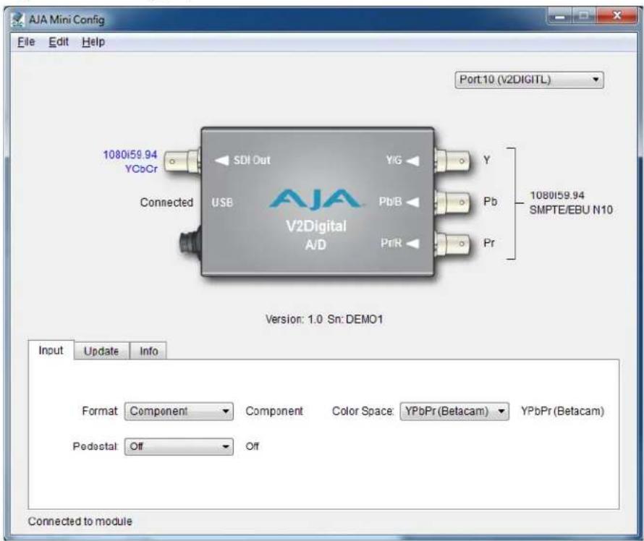Screen dimensions: 644x541
Task: Click the YPbPr (Betacam) readback text at right
Action: coord(563,411)
